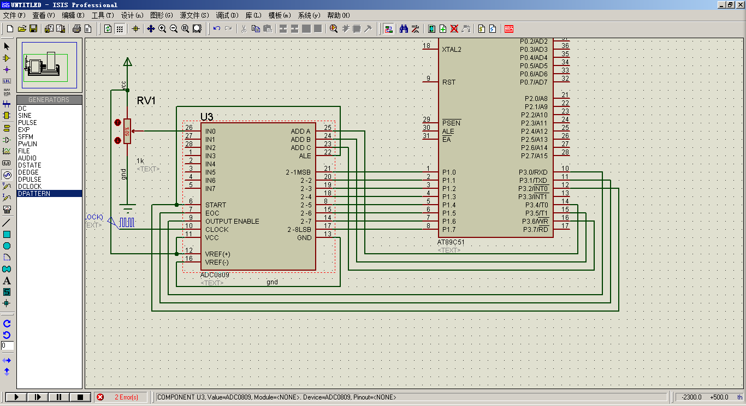Select tape recorder mode
This screenshot has height=406, width=746.
pyautogui.click(x=7, y=163)
